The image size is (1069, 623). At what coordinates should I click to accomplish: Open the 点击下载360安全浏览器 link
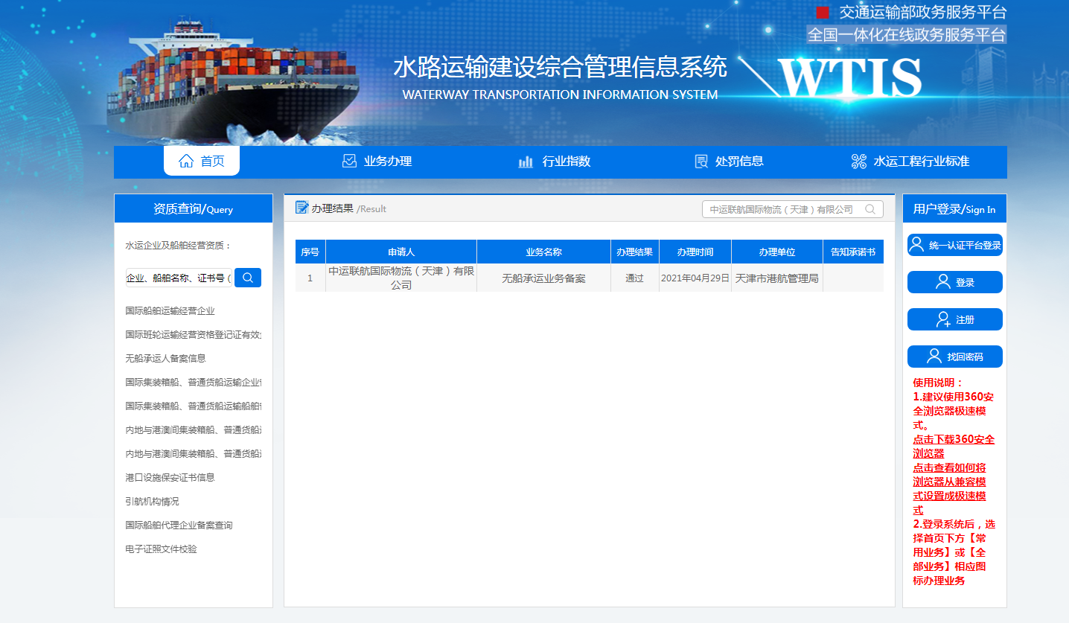952,445
